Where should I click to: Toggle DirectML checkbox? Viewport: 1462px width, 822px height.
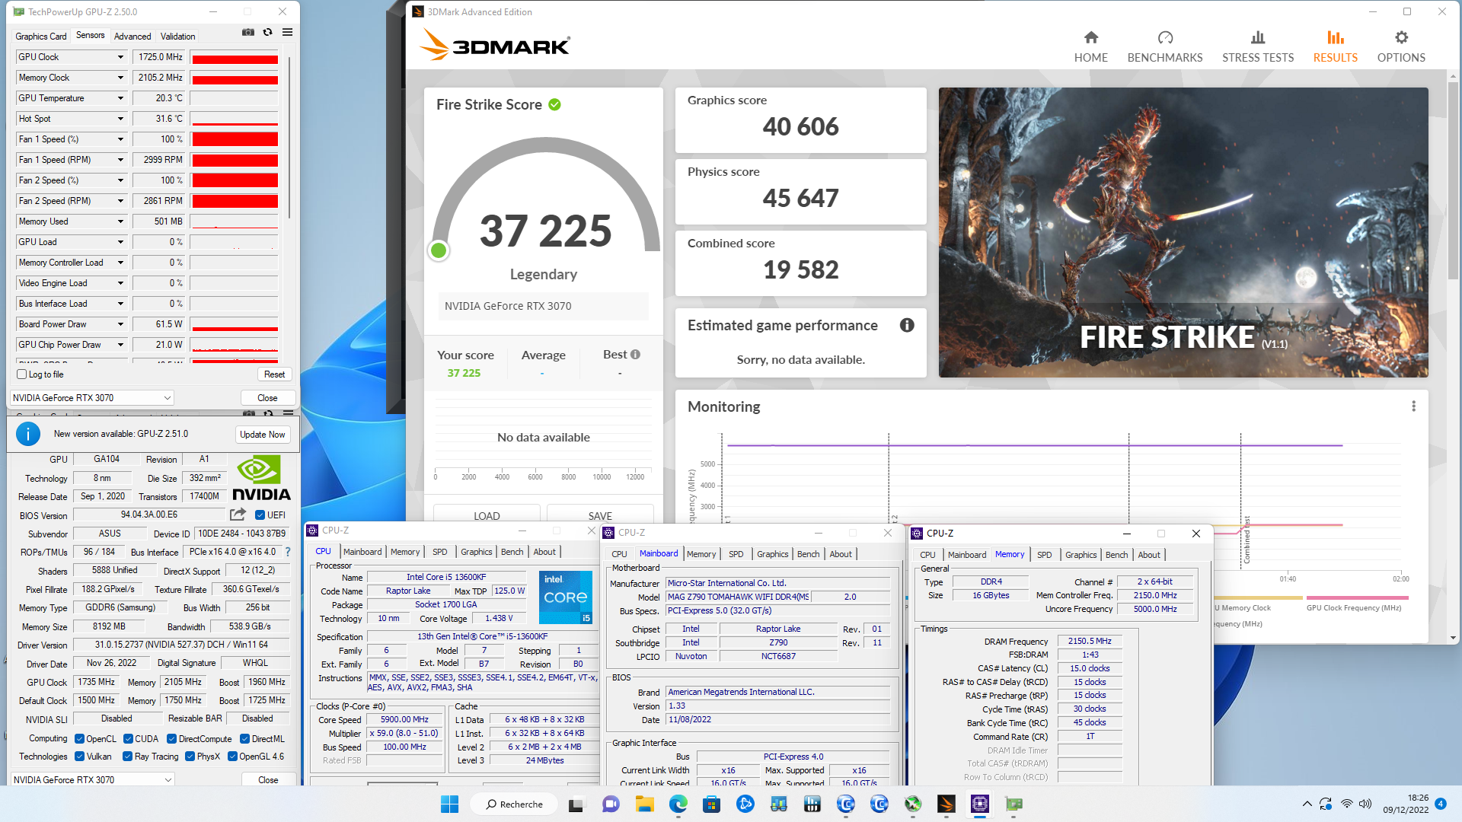click(244, 739)
